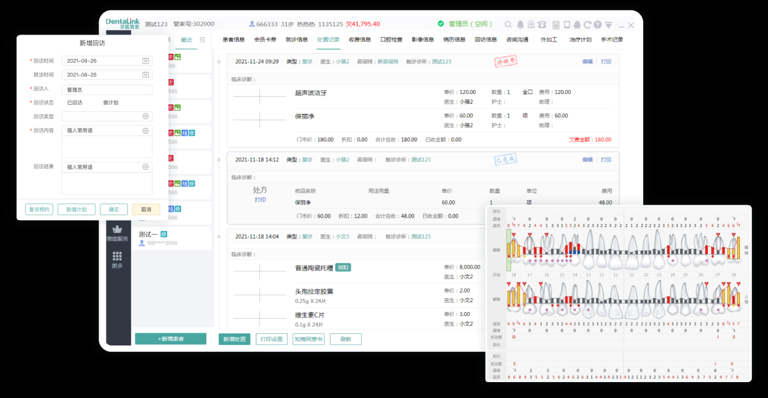Click the 新增处置 button
Screen dimensions: 768x398
234,339
